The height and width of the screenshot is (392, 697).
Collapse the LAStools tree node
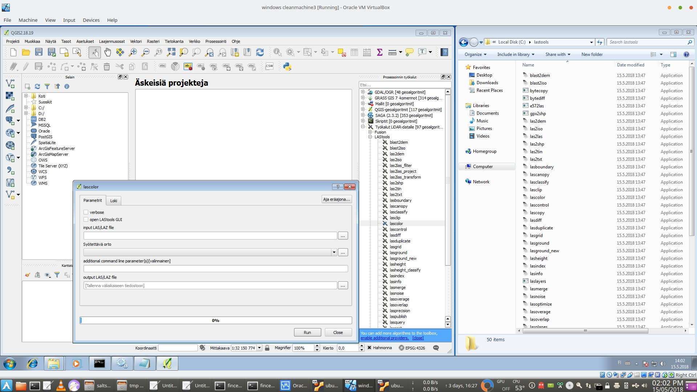coord(370,137)
